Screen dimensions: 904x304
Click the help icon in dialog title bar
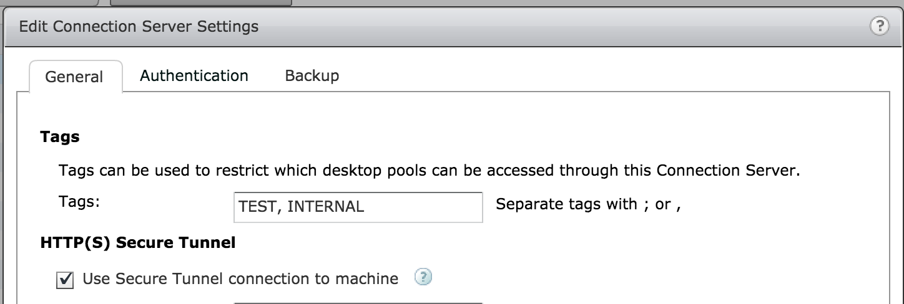tap(879, 26)
